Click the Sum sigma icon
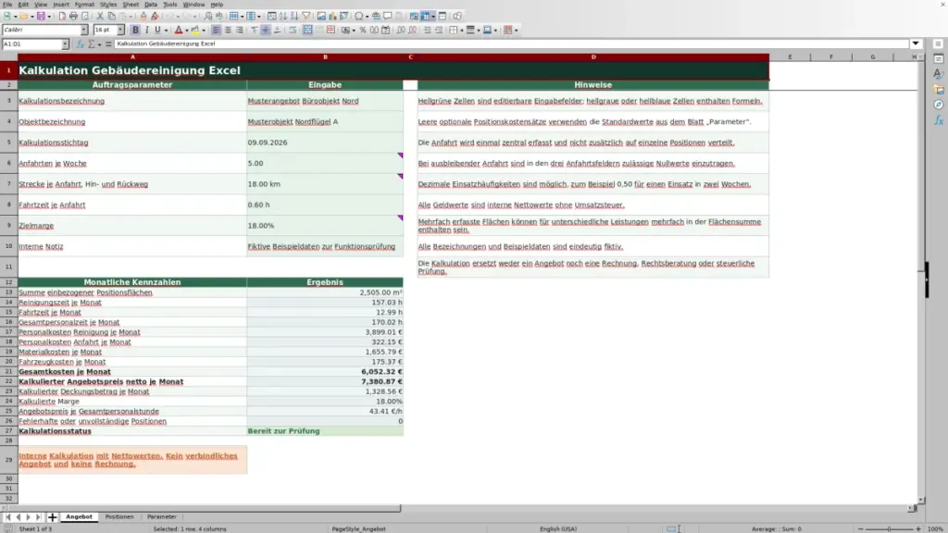 point(92,44)
